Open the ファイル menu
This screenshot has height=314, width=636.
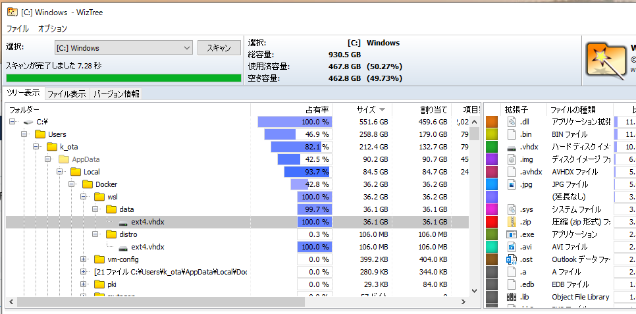tap(17, 29)
